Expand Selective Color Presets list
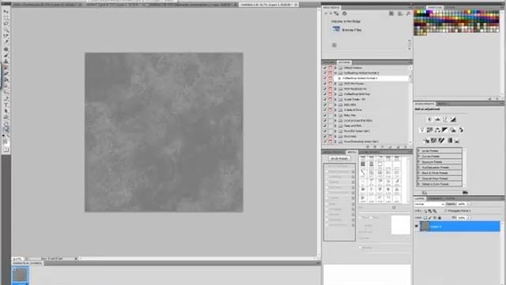506x285 pixels. (419, 184)
